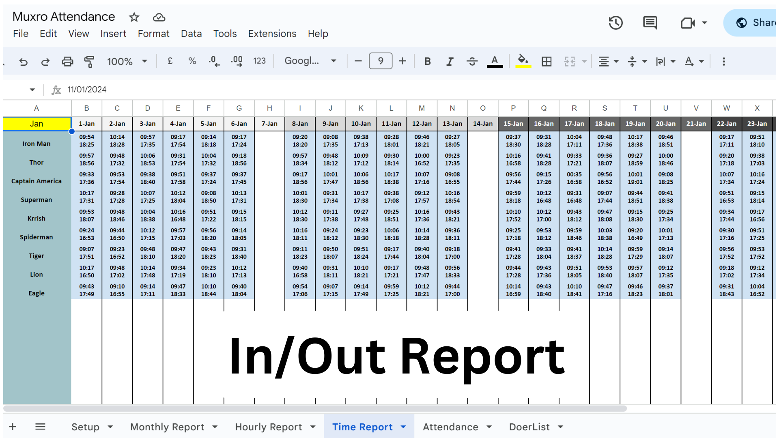779x438 pixels.
Task: Add a new sheet with plus
Action: pos(13,427)
